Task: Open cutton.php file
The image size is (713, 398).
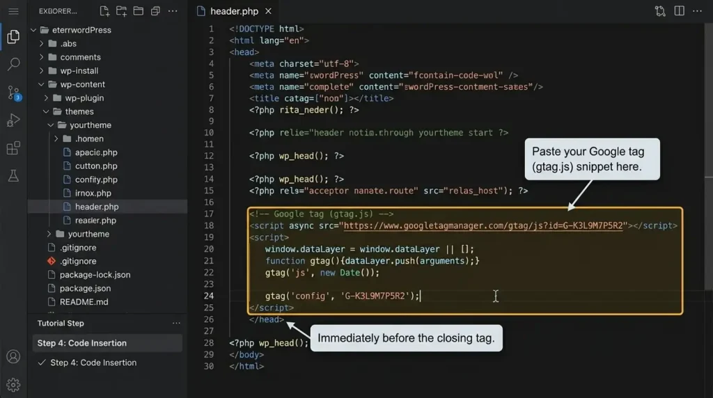Action: 96,166
